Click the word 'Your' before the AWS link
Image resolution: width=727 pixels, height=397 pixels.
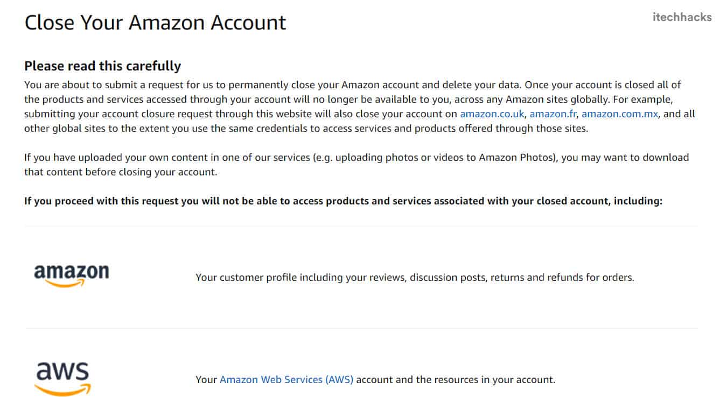click(x=206, y=380)
